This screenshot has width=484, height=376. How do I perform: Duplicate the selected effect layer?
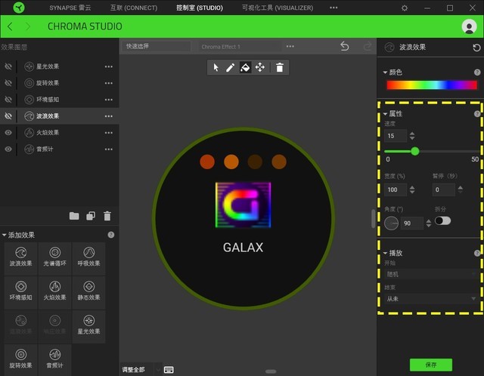[91, 216]
